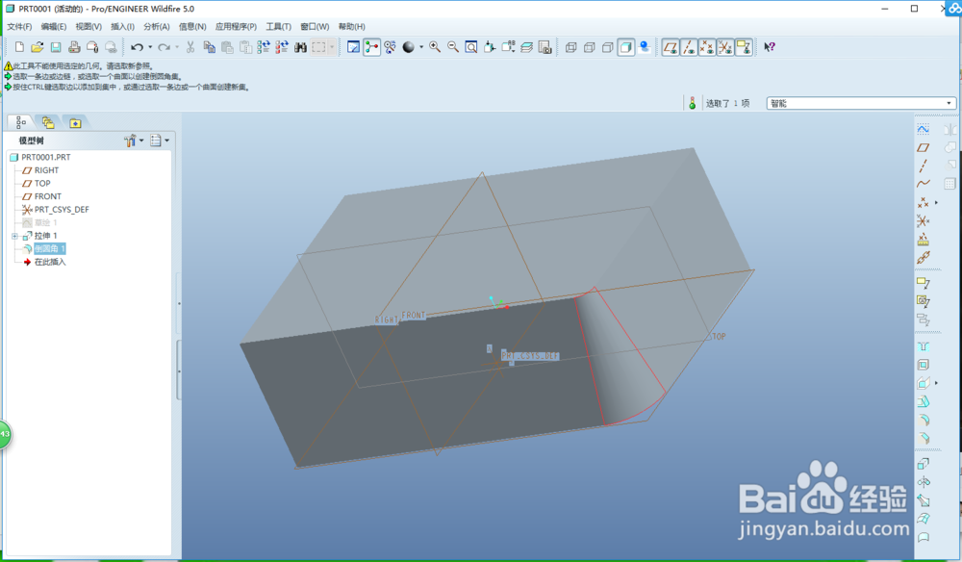Open an existing file via folder icon
The width and height of the screenshot is (962, 562).
[x=38, y=47]
